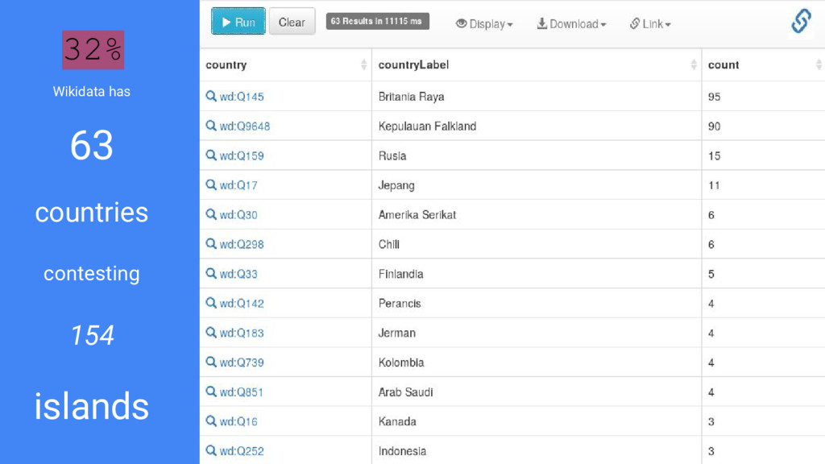
Task: Open the Display dropdown menu
Action: coord(484,23)
